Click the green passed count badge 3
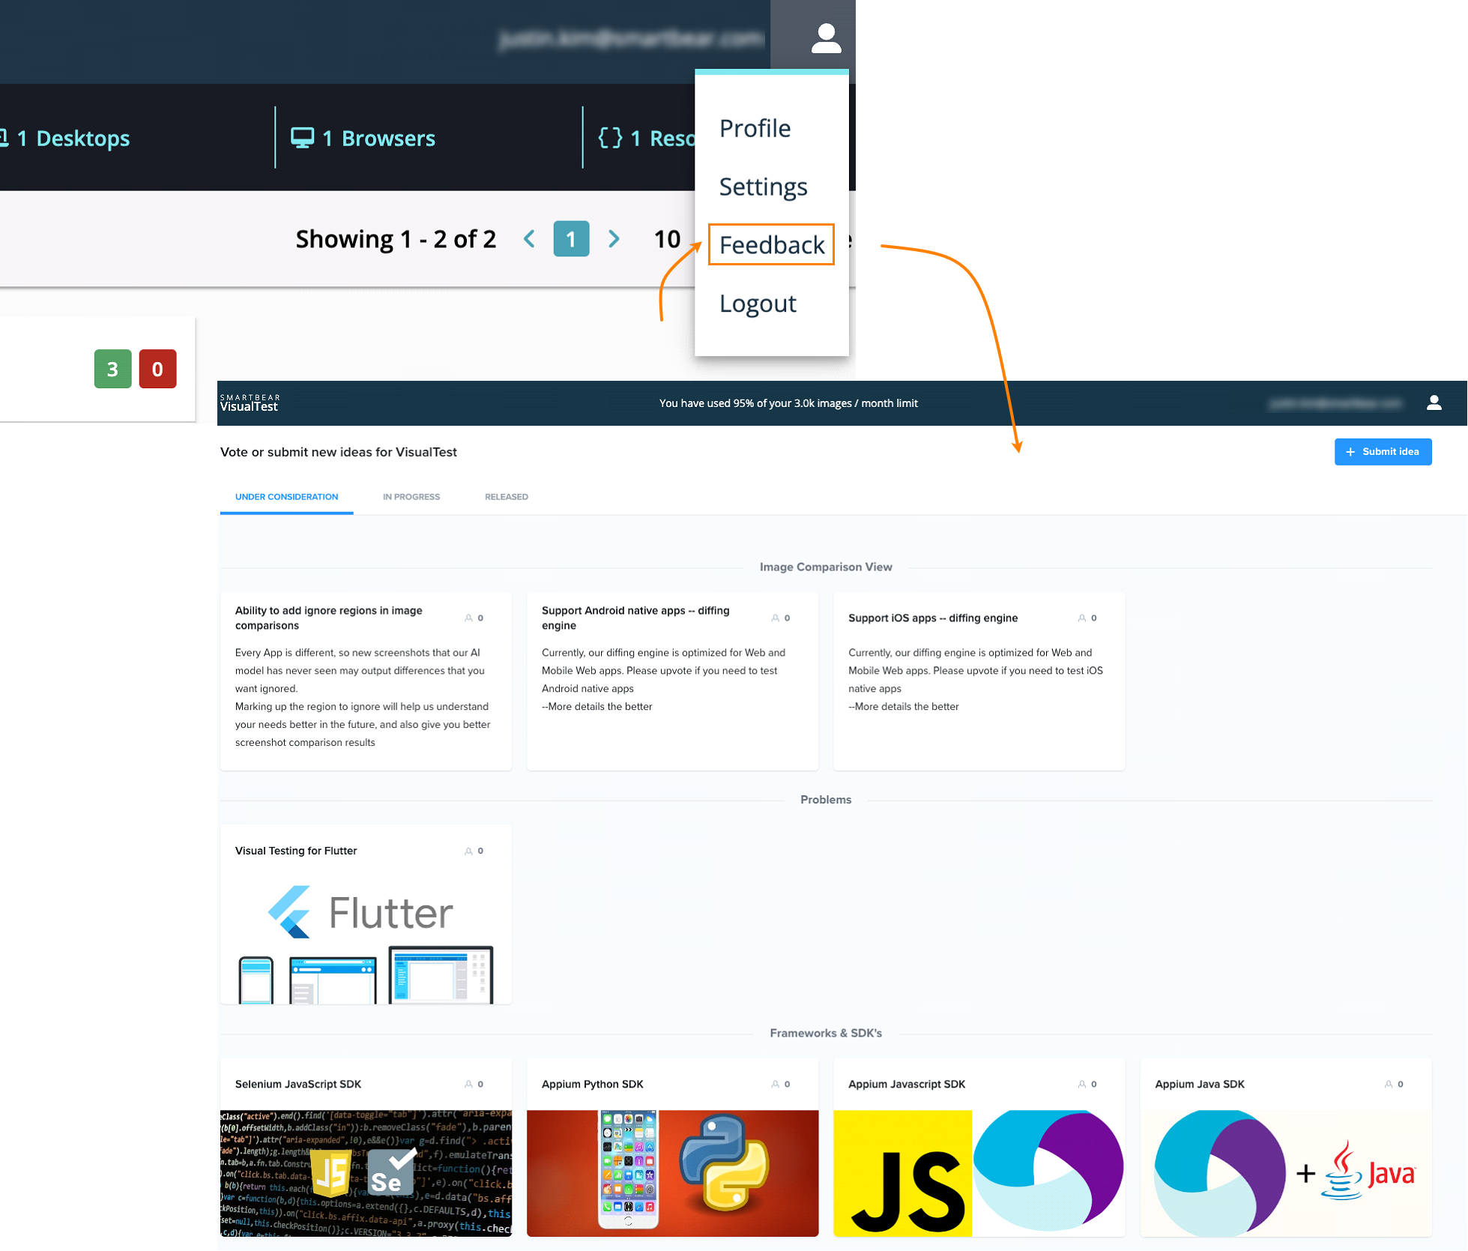Screen dimensions: 1468x1251 (x=112, y=369)
